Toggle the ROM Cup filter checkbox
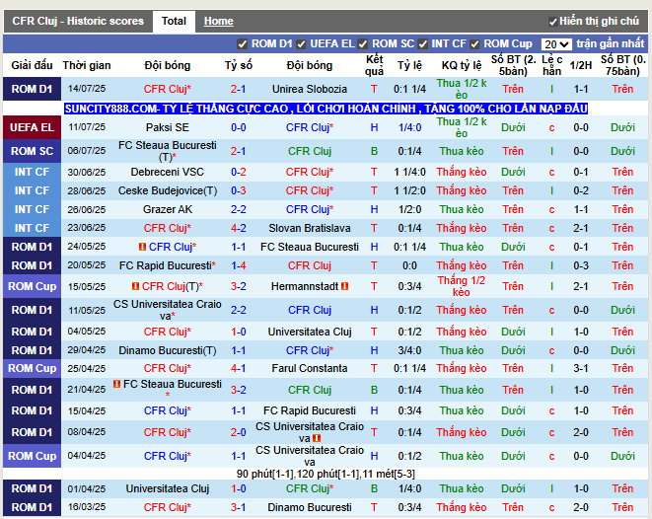 [x=474, y=44]
